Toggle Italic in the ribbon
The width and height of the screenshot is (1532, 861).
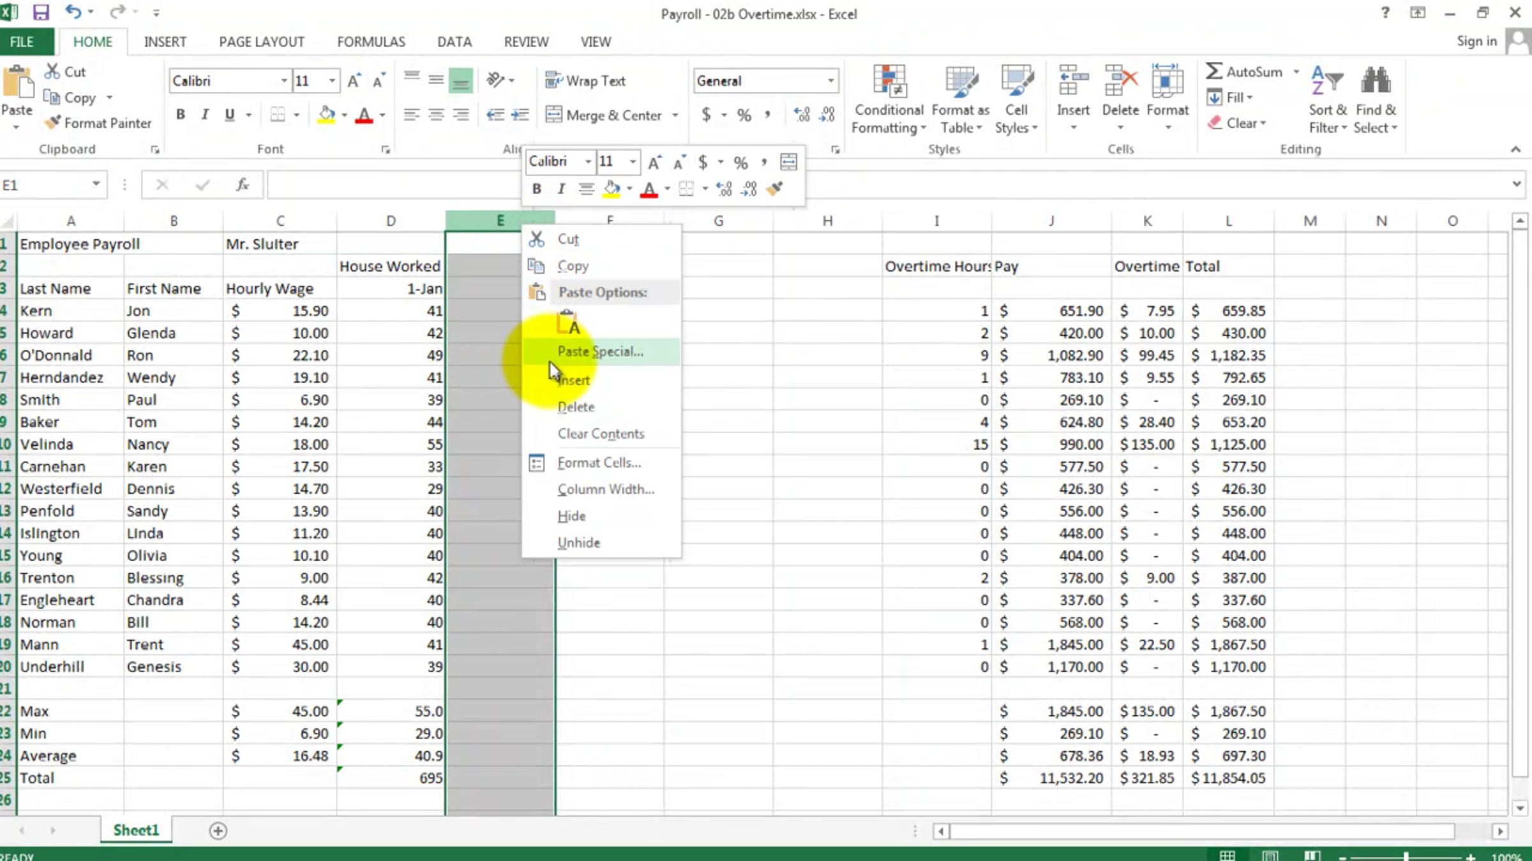coord(205,115)
